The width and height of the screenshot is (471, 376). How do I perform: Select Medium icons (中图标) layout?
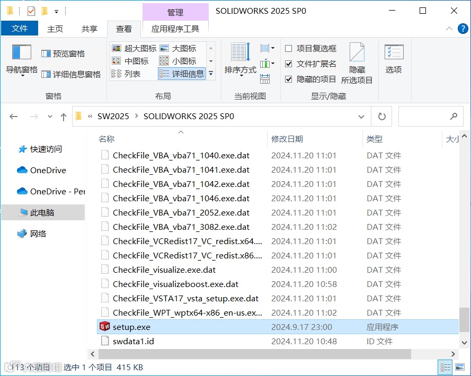pos(130,61)
